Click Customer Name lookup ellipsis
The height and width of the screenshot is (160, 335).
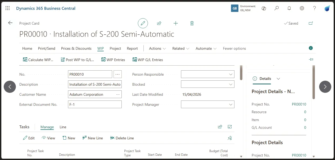tap(118, 94)
